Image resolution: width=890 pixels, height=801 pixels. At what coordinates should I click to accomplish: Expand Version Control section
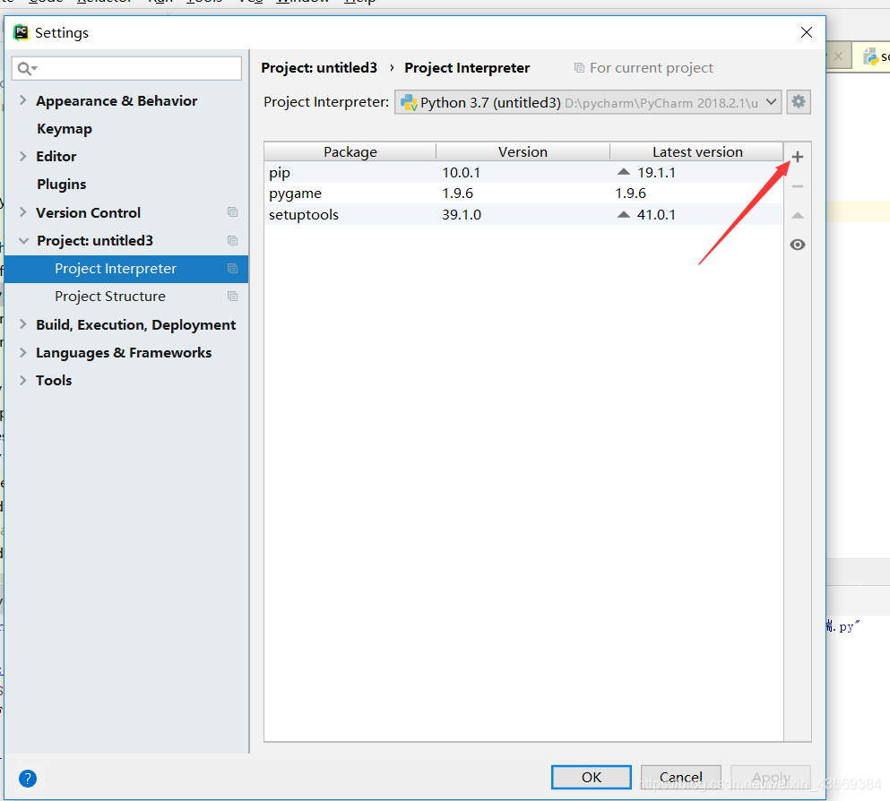[x=22, y=212]
